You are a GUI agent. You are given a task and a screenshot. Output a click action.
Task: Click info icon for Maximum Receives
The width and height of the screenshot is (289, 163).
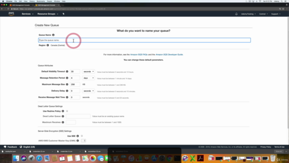coord(63,122)
